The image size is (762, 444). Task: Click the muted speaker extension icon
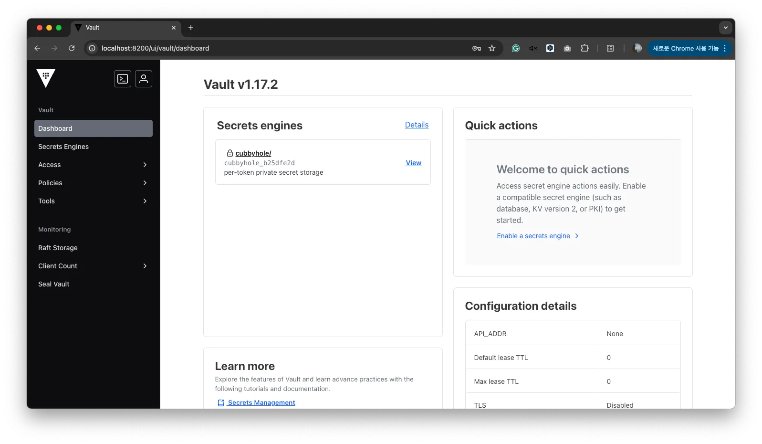(533, 48)
